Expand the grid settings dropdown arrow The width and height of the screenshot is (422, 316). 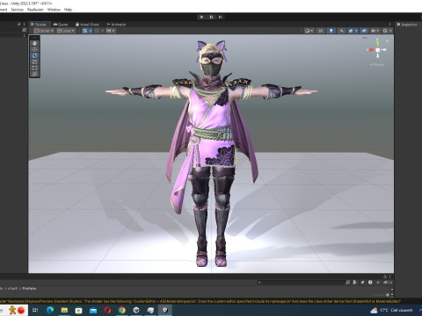(x=91, y=31)
